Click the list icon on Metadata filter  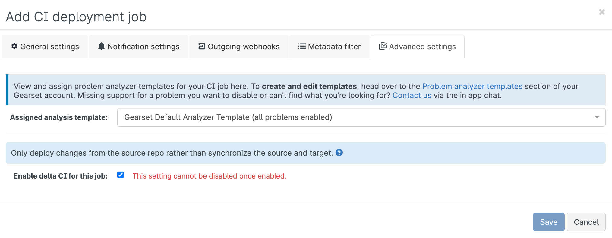coord(302,46)
